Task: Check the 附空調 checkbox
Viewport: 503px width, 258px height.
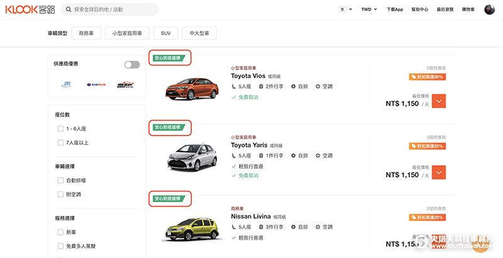Action: (60, 195)
